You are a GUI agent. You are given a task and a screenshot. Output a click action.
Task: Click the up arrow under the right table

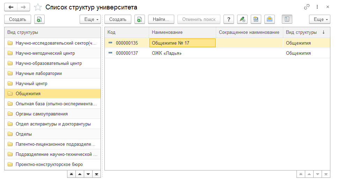[x=309, y=174]
